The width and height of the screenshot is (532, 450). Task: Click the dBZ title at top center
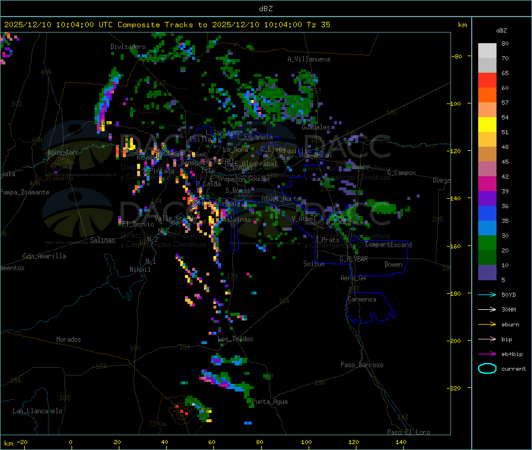[265, 9]
